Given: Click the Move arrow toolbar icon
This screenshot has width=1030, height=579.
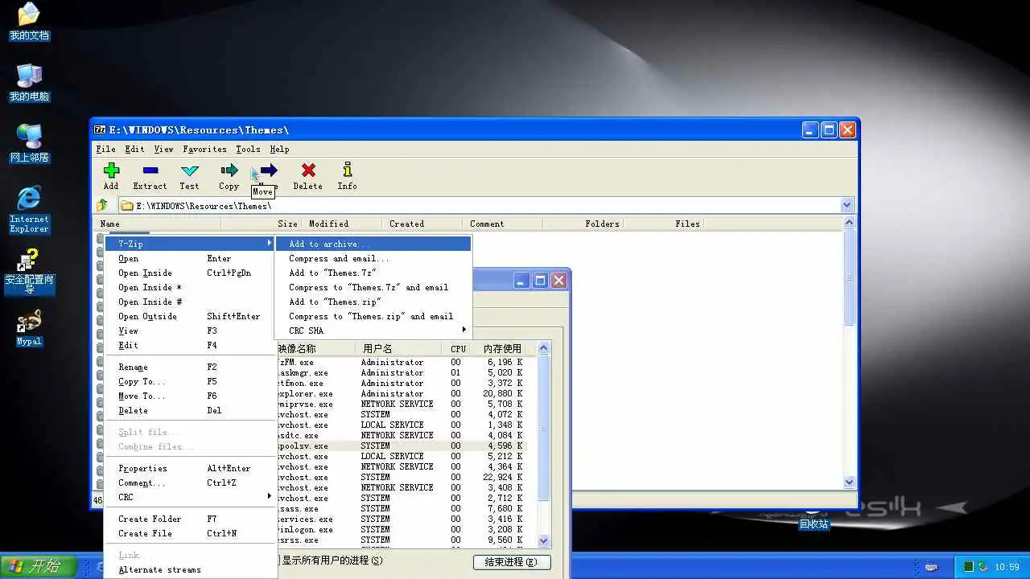Looking at the screenshot, I should pos(269,170).
